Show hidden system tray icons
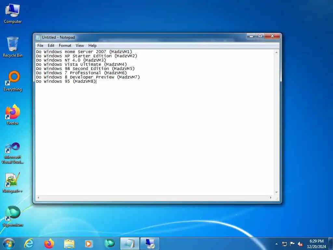This screenshot has height=250, width=333. (x=276, y=244)
